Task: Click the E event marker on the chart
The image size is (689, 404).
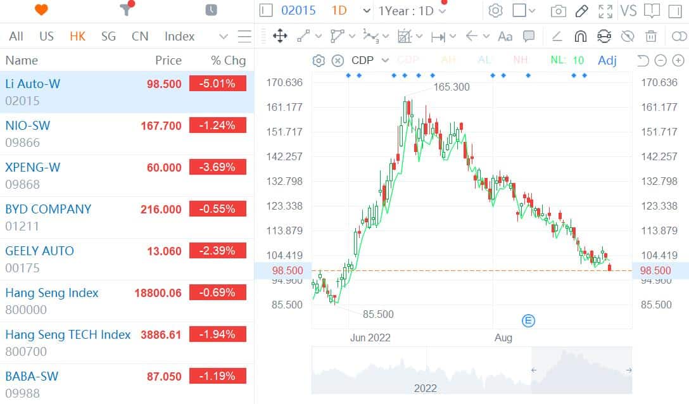Action: pos(528,321)
